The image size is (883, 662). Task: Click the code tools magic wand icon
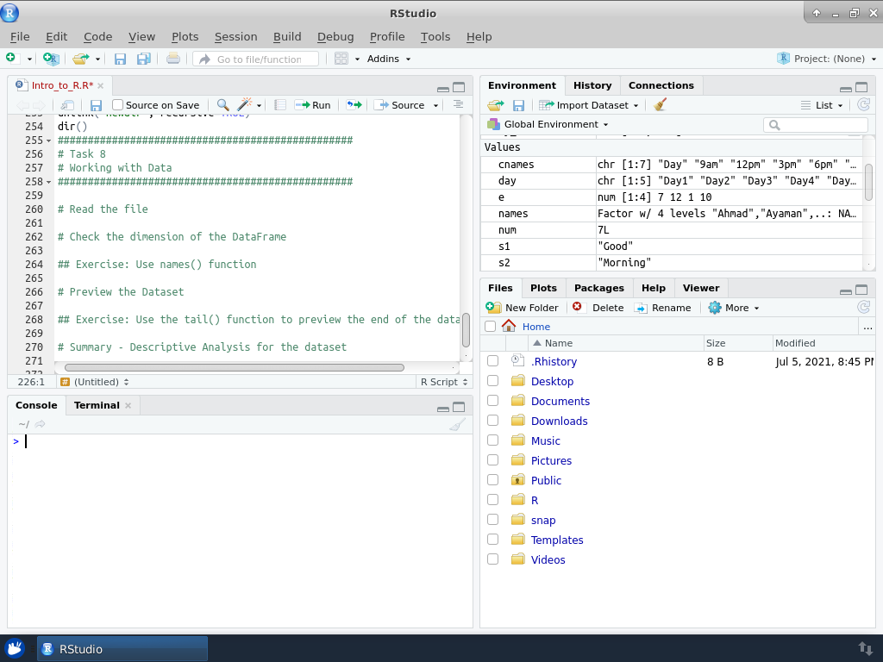(244, 105)
